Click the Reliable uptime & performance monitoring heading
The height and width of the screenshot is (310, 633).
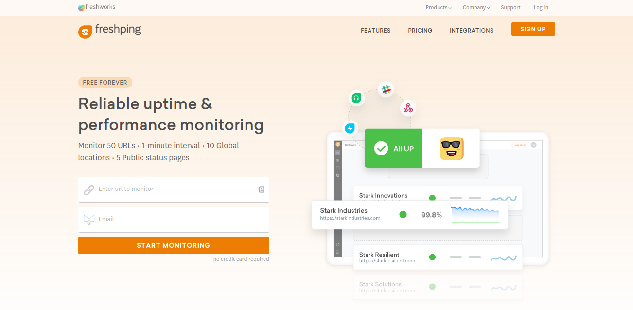tap(171, 115)
